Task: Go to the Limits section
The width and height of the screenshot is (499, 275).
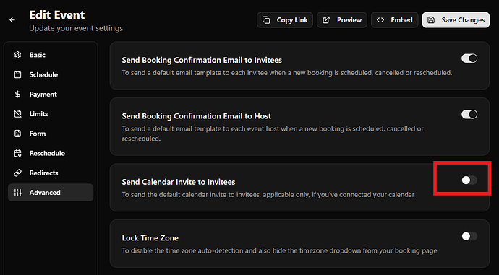Action: point(51,114)
